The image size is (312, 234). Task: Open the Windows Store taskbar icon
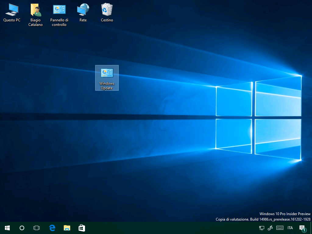82,228
